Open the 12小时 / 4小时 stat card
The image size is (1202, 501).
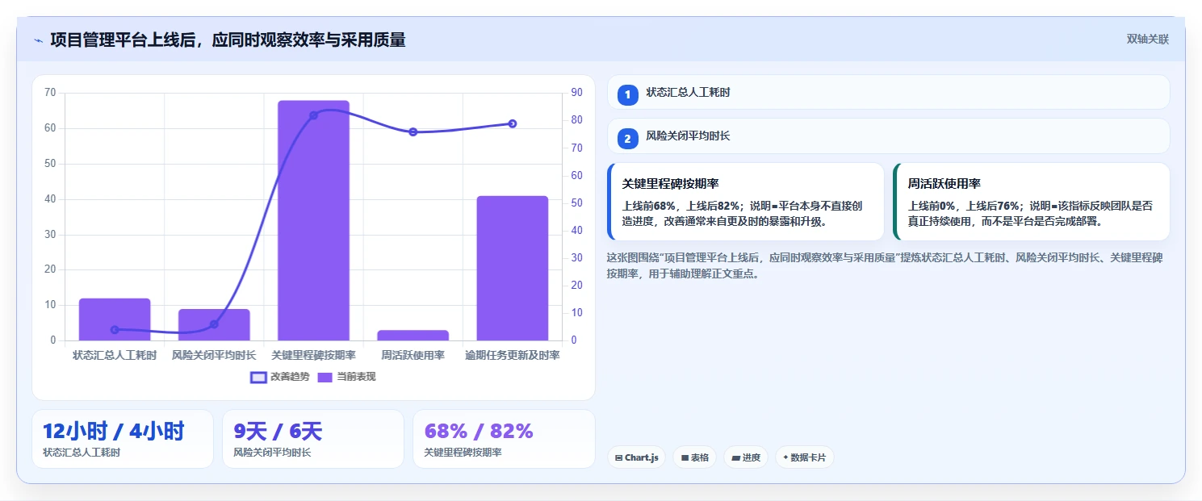coord(123,439)
